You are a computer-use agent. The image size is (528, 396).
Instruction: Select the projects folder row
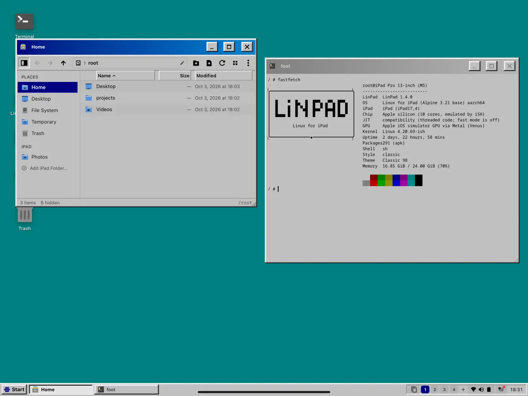click(x=168, y=98)
